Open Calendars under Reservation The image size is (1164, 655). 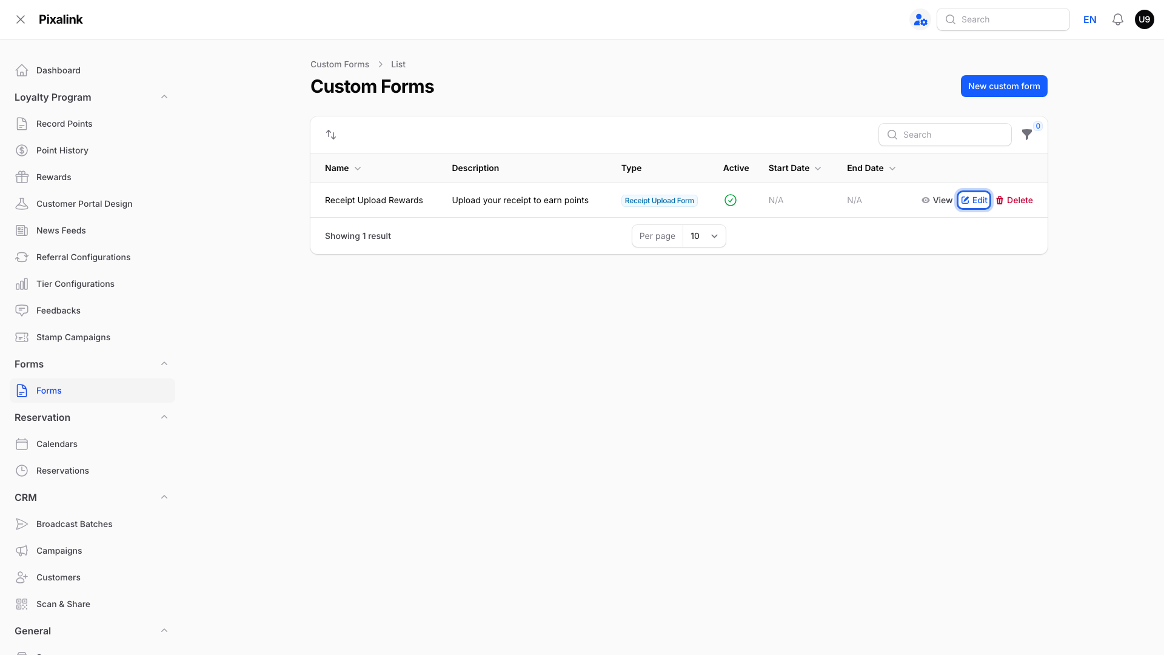(x=92, y=444)
